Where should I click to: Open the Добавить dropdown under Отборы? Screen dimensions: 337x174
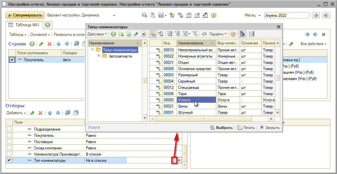(16, 113)
